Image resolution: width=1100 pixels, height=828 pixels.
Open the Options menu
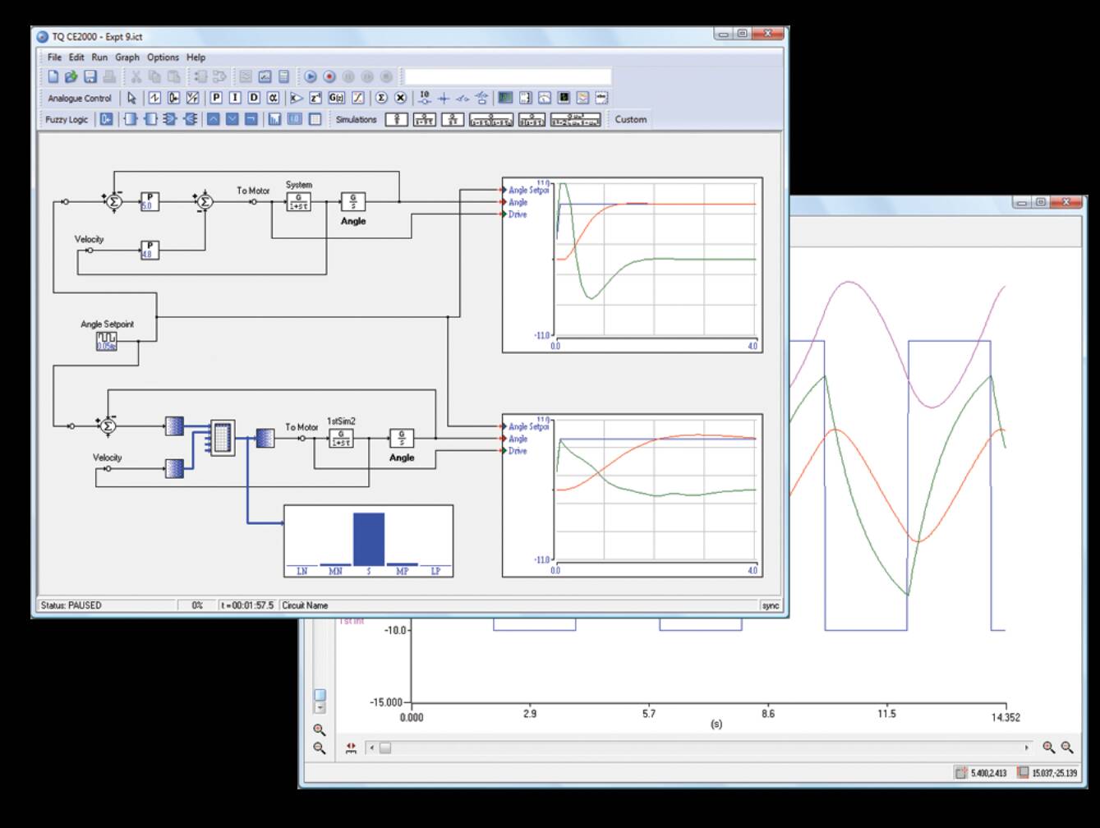tap(162, 57)
